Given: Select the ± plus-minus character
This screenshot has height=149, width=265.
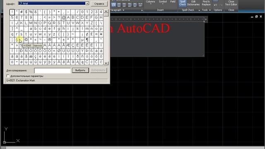Looking at the screenshot, I should click(x=63, y=40).
